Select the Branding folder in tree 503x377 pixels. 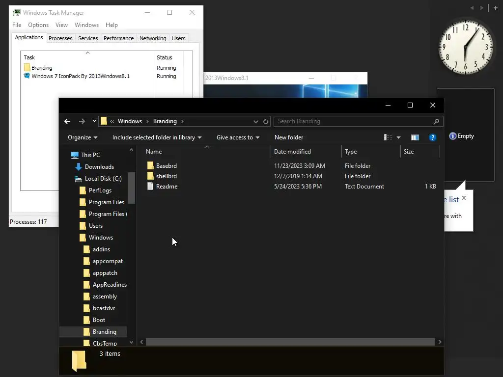[x=100, y=332]
